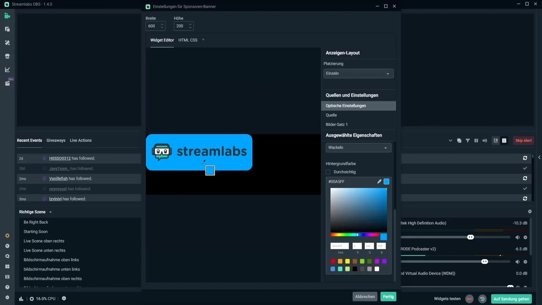Click the Fertig button
The width and height of the screenshot is (542, 305).
tap(388, 297)
